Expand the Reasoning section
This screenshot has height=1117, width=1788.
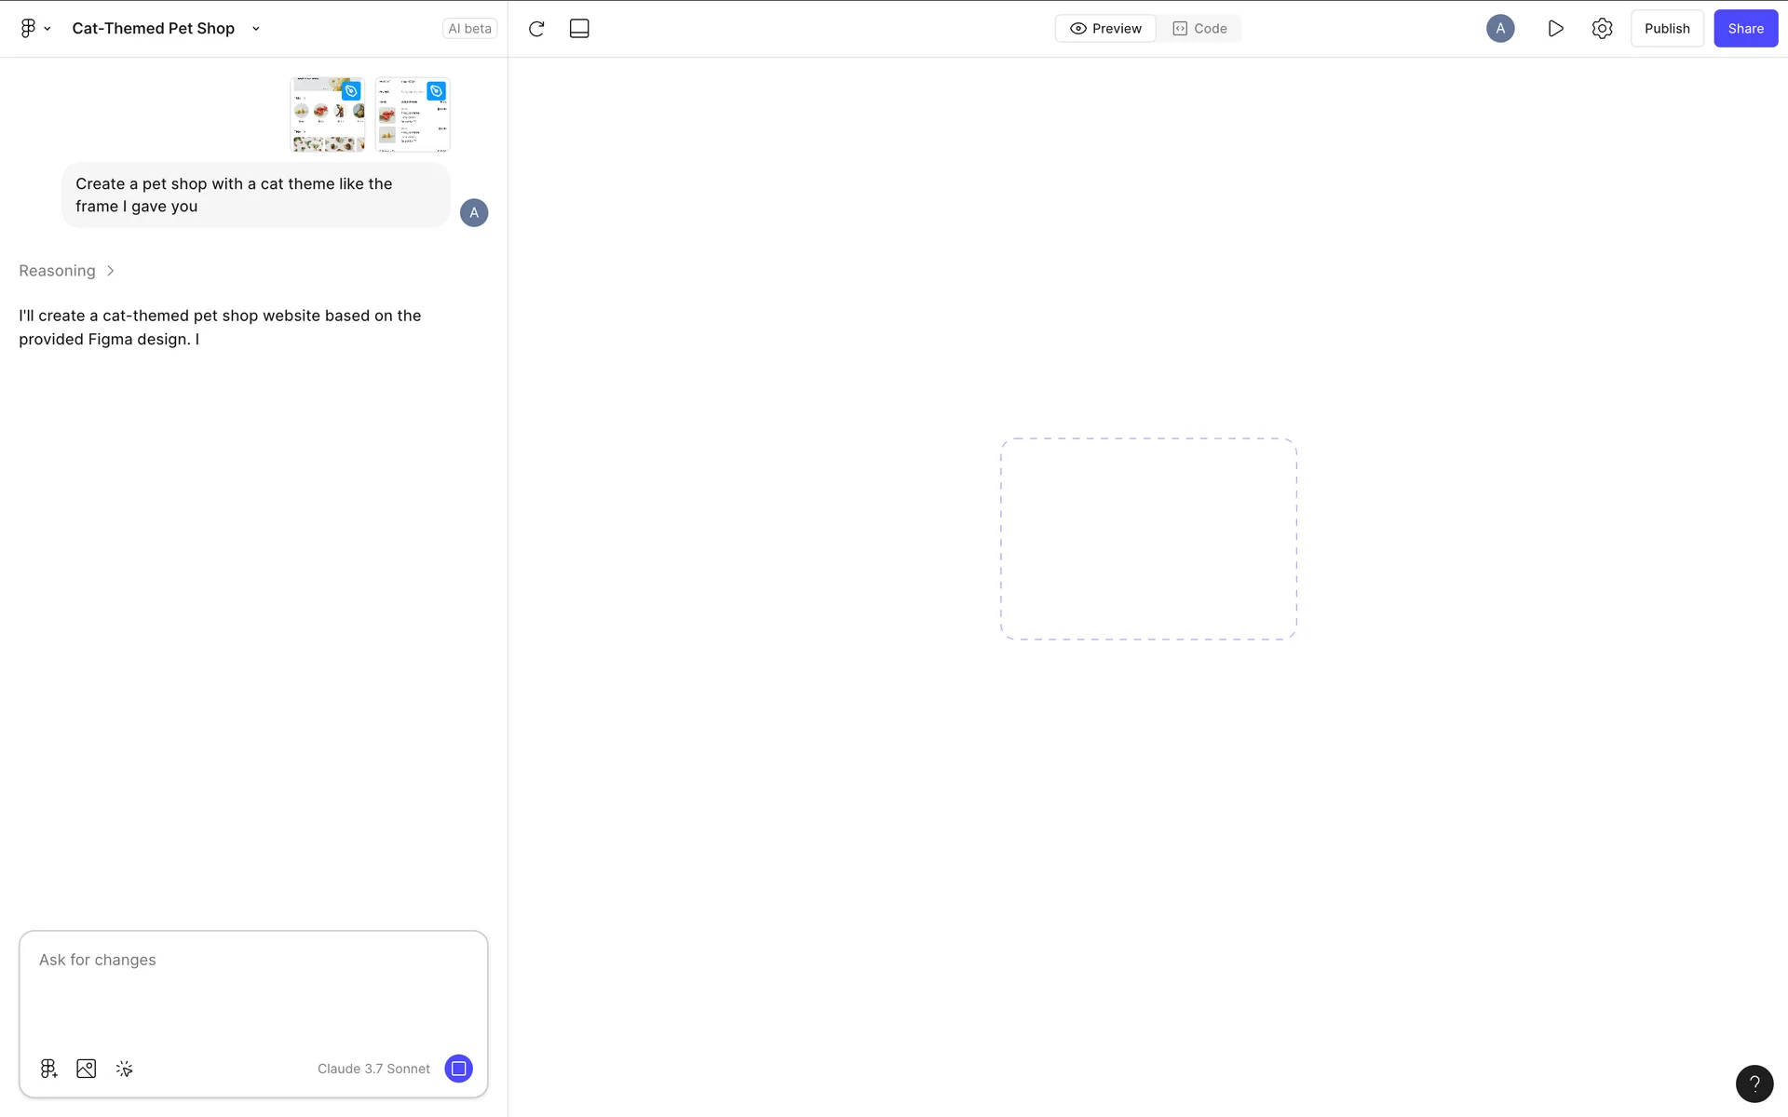coord(67,271)
